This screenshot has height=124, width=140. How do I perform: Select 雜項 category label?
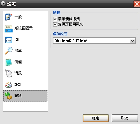coord(18,96)
